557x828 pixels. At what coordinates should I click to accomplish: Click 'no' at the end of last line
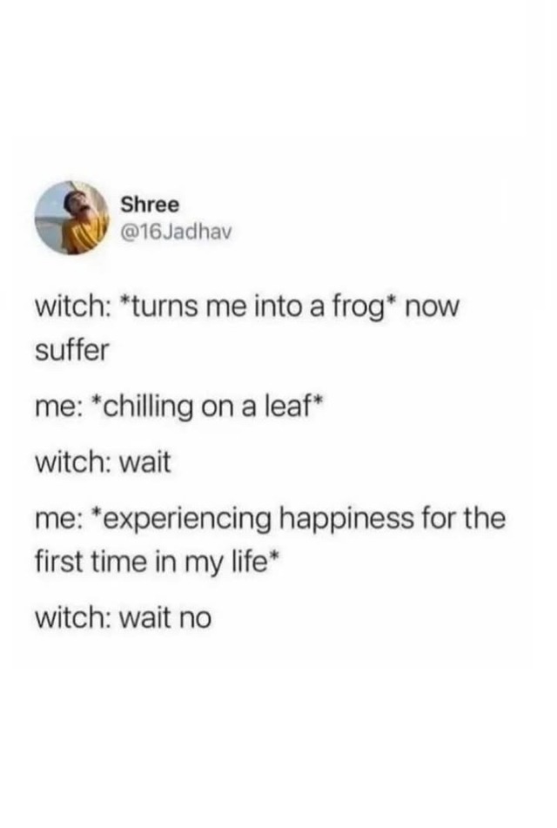point(195,619)
